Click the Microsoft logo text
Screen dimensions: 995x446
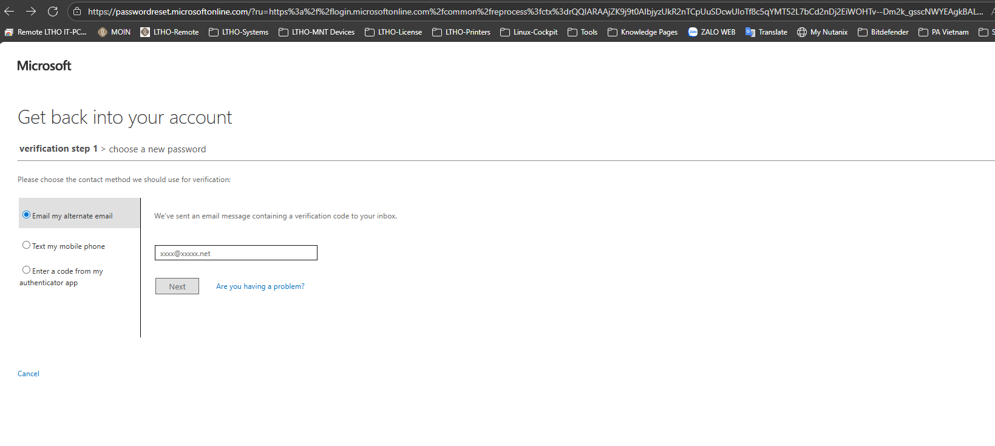[x=44, y=66]
